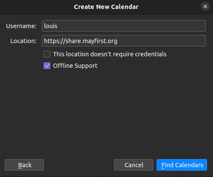This screenshot has height=177, width=213.
Task: Click empty space between Back and Cancel
Action: 79,165
